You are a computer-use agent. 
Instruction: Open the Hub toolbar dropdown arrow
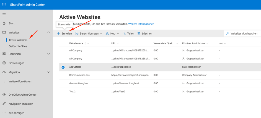click(118, 33)
